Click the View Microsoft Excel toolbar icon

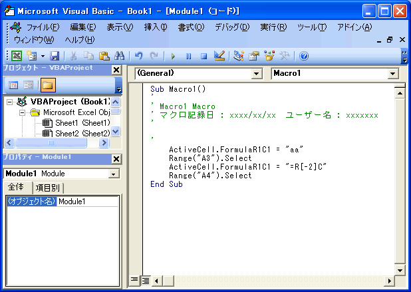click(x=17, y=56)
